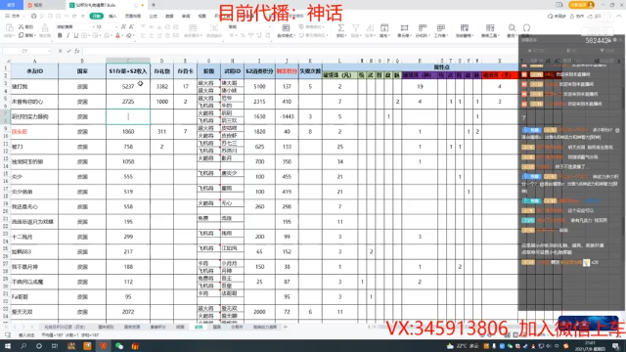
Task: Click the Symbol omega icon
Action: pos(526,27)
